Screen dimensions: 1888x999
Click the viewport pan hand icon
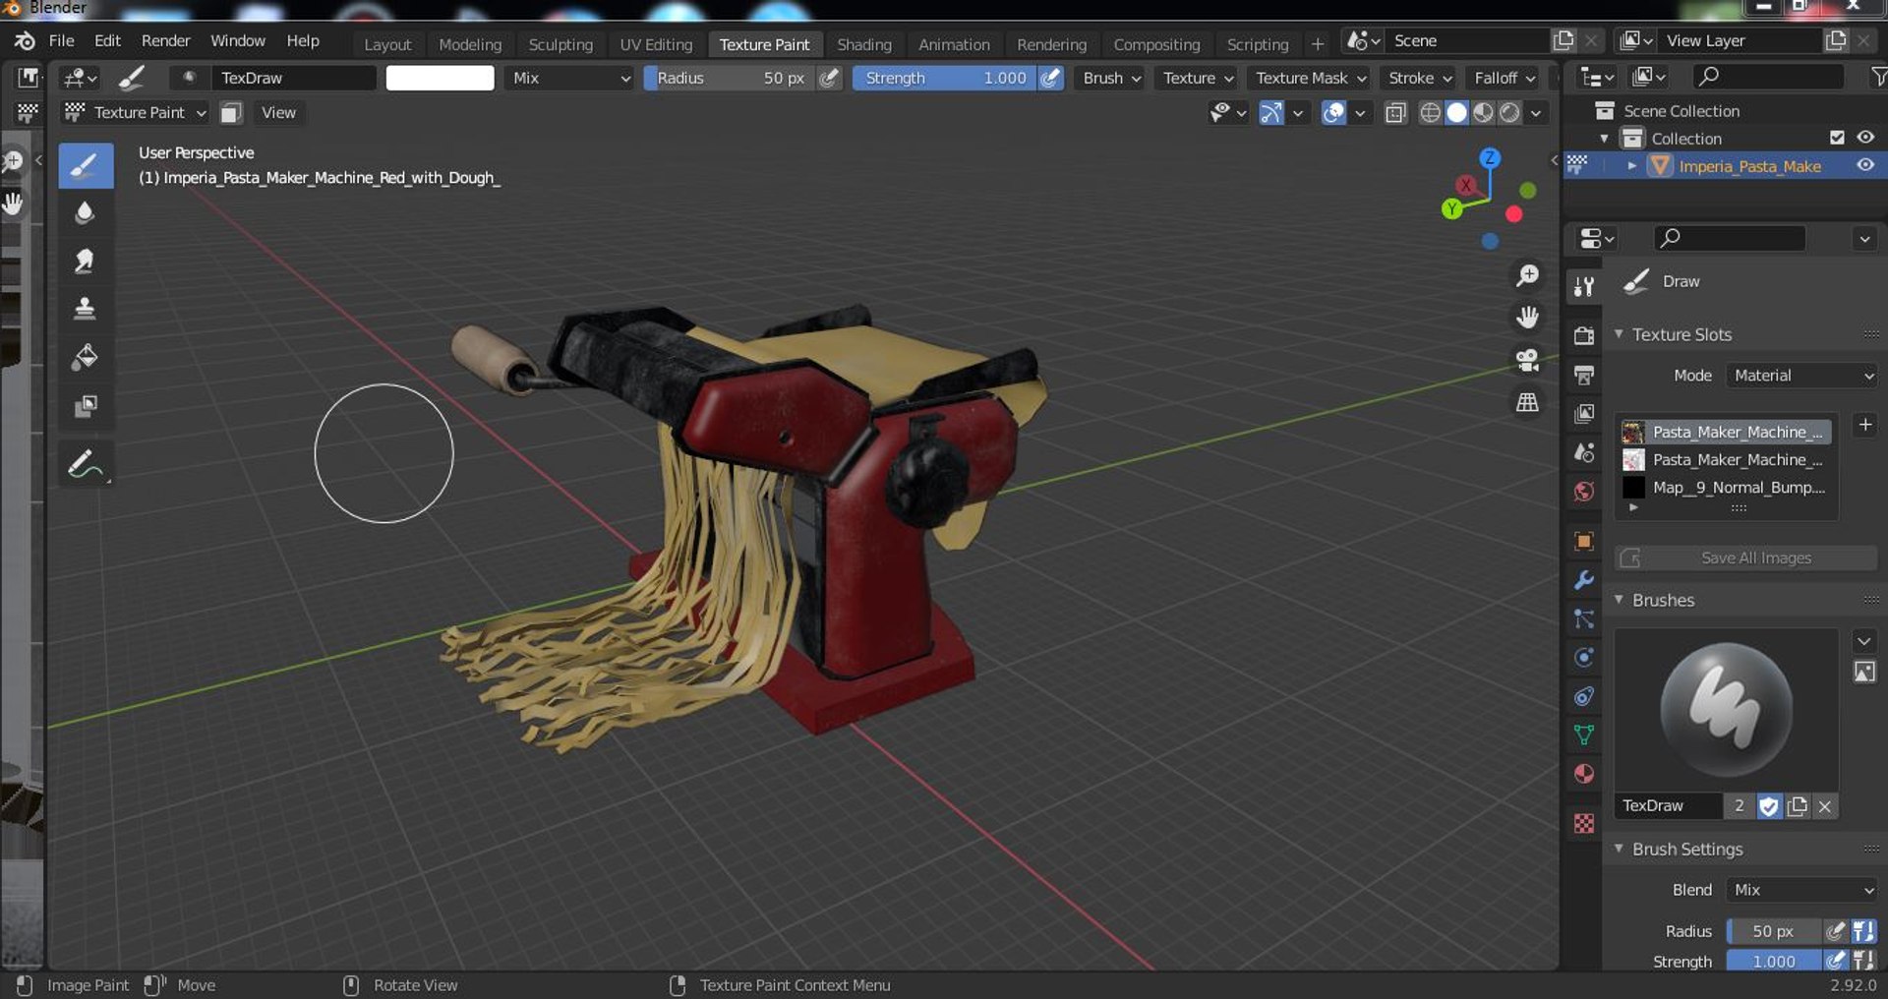pos(1527,318)
